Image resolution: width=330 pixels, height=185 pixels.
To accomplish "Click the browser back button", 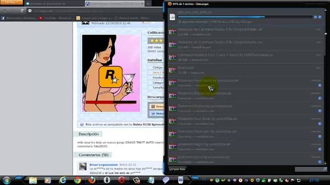I will point(5,11).
